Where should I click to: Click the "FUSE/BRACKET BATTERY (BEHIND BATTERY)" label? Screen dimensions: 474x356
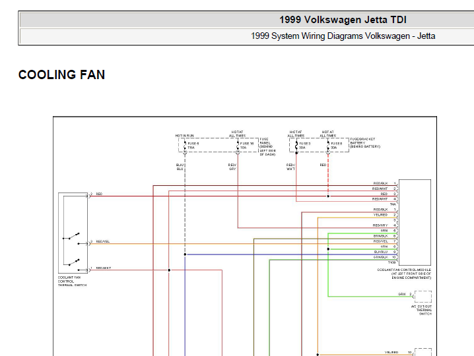[365, 143]
